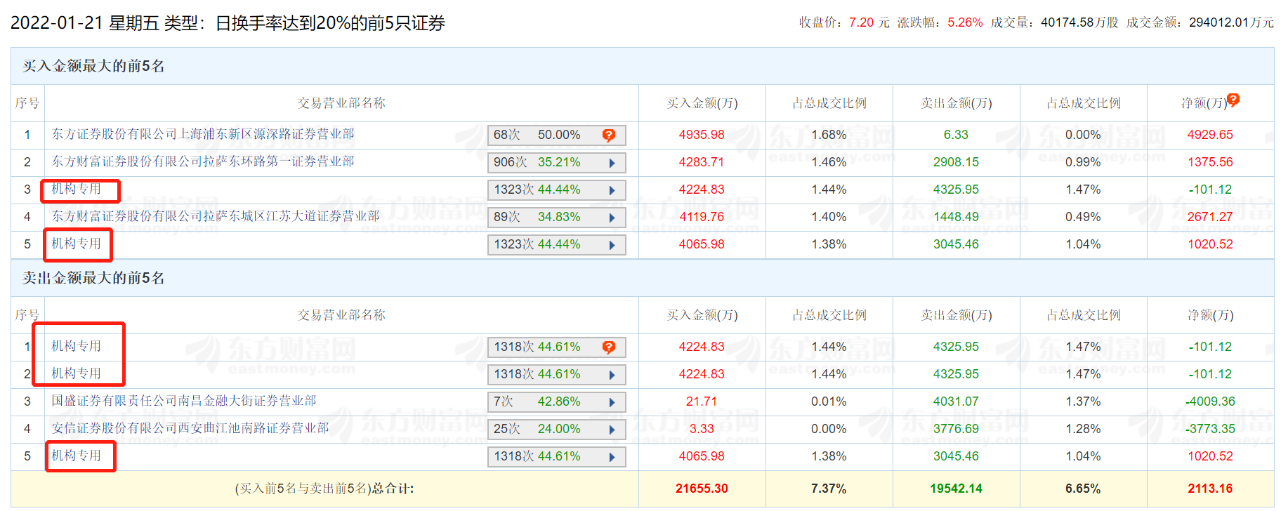Select the net amount -3773.35
This screenshot has width=1288, height=511.
point(1210,429)
